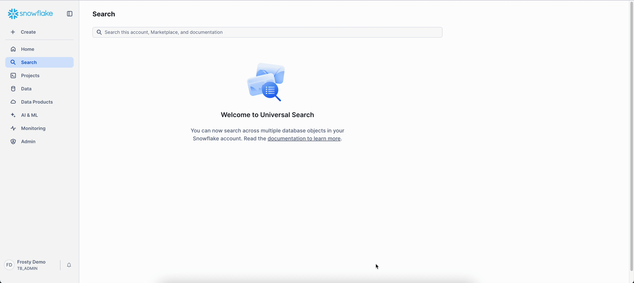Screen dimensions: 634x283
Task: Open the documentation to learn more link
Action: [304, 138]
